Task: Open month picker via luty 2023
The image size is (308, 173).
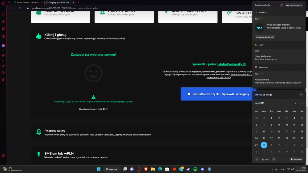Action: pos(259,103)
